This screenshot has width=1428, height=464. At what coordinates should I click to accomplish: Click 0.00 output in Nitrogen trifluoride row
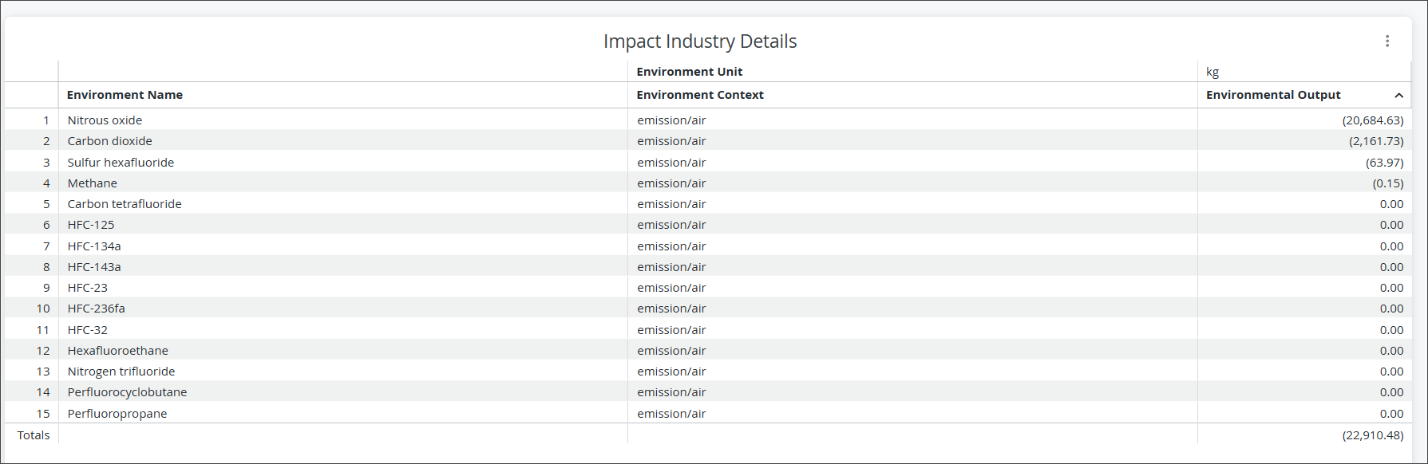pyautogui.click(x=1391, y=372)
